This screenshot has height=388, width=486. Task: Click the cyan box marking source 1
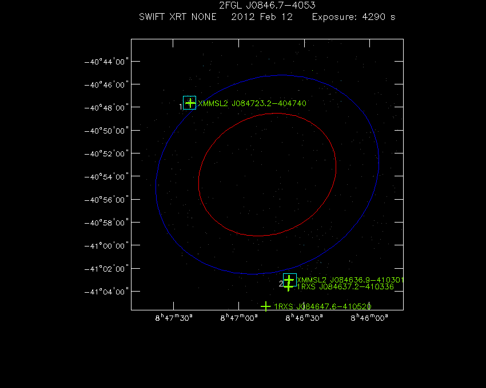[x=190, y=103]
